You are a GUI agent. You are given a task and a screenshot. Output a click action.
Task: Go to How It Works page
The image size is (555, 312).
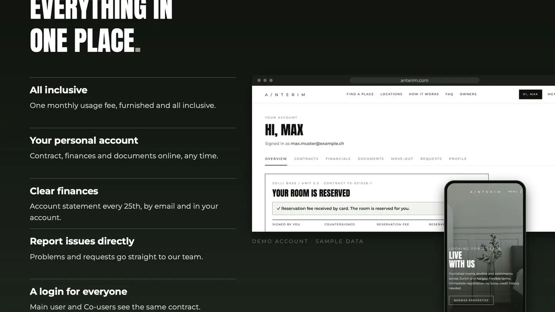(424, 94)
